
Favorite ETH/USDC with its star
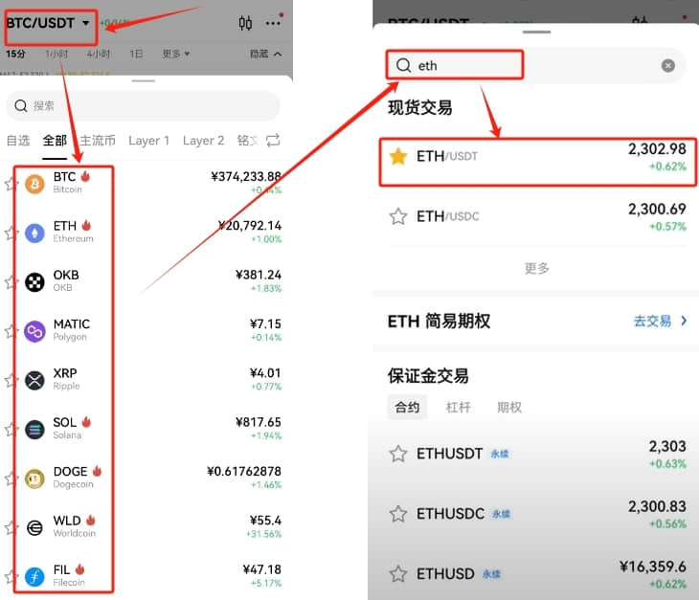[398, 216]
